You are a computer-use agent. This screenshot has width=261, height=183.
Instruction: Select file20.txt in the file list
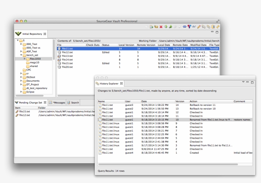138,67
